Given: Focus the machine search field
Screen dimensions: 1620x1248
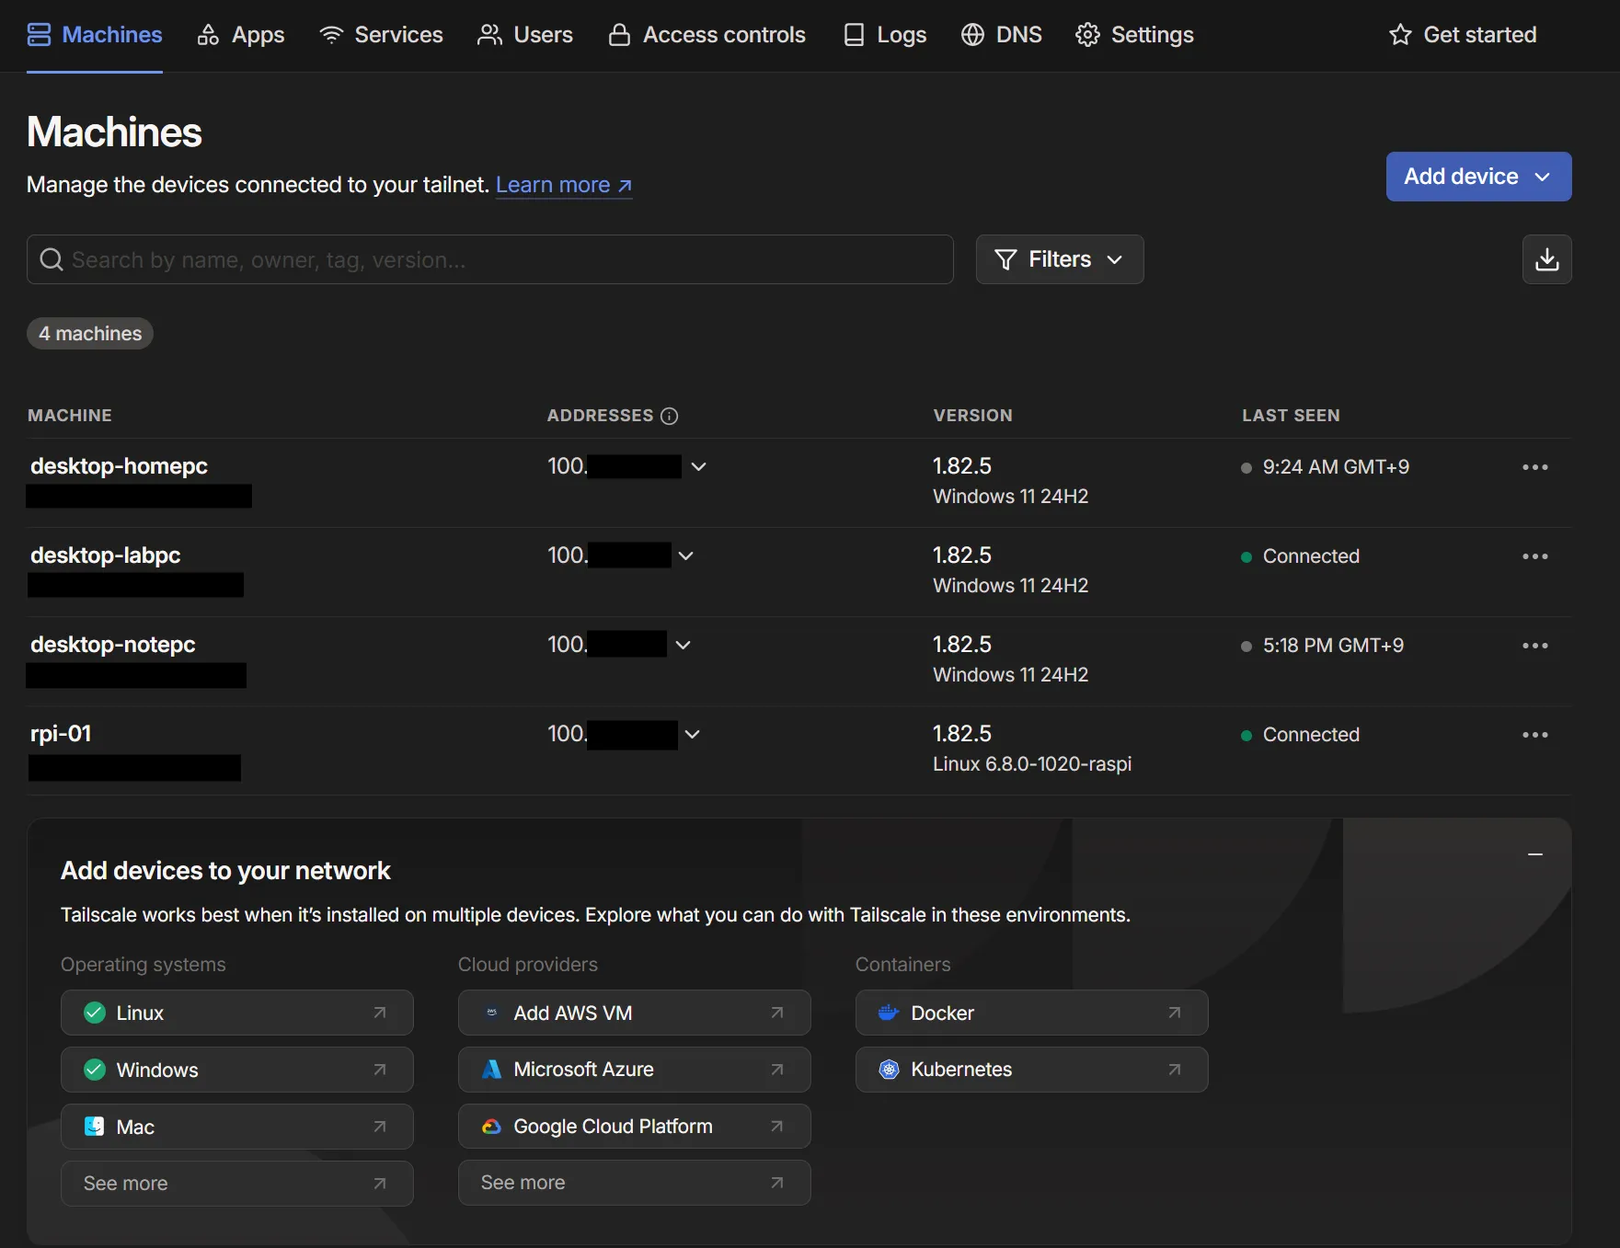Looking at the screenshot, I should 490,259.
